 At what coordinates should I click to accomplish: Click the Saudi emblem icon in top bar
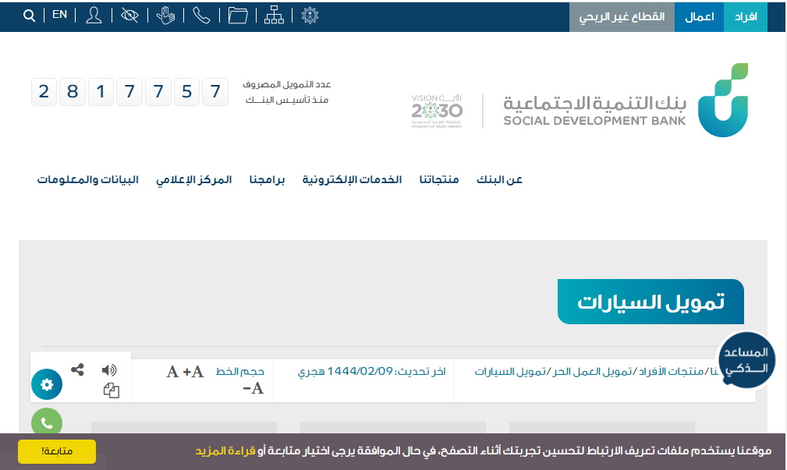click(310, 16)
